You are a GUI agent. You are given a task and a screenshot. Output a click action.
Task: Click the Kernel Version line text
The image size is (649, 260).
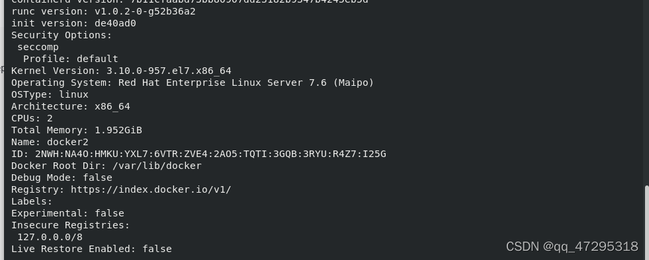(121, 71)
